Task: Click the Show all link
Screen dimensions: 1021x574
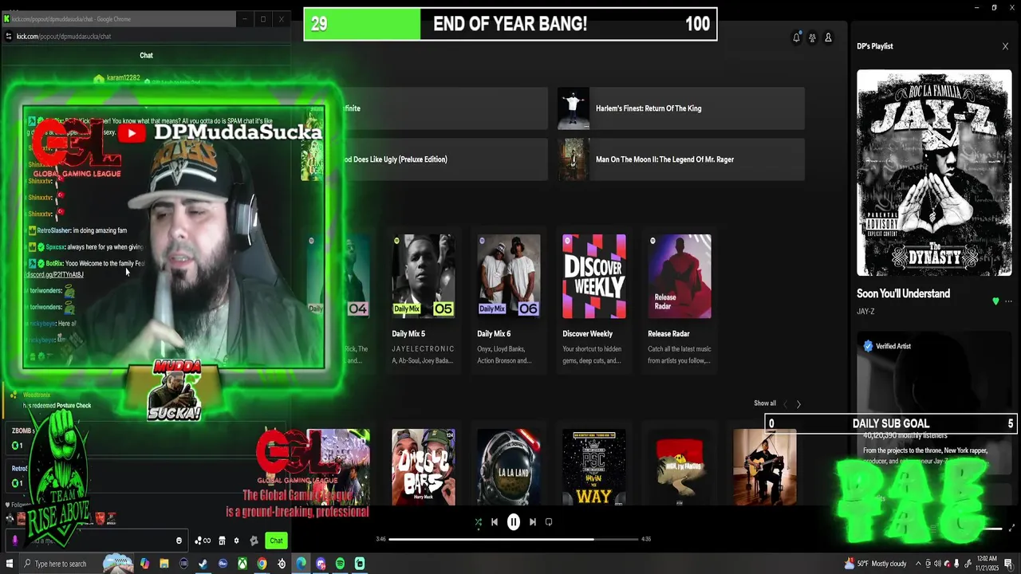Action: tap(765, 403)
